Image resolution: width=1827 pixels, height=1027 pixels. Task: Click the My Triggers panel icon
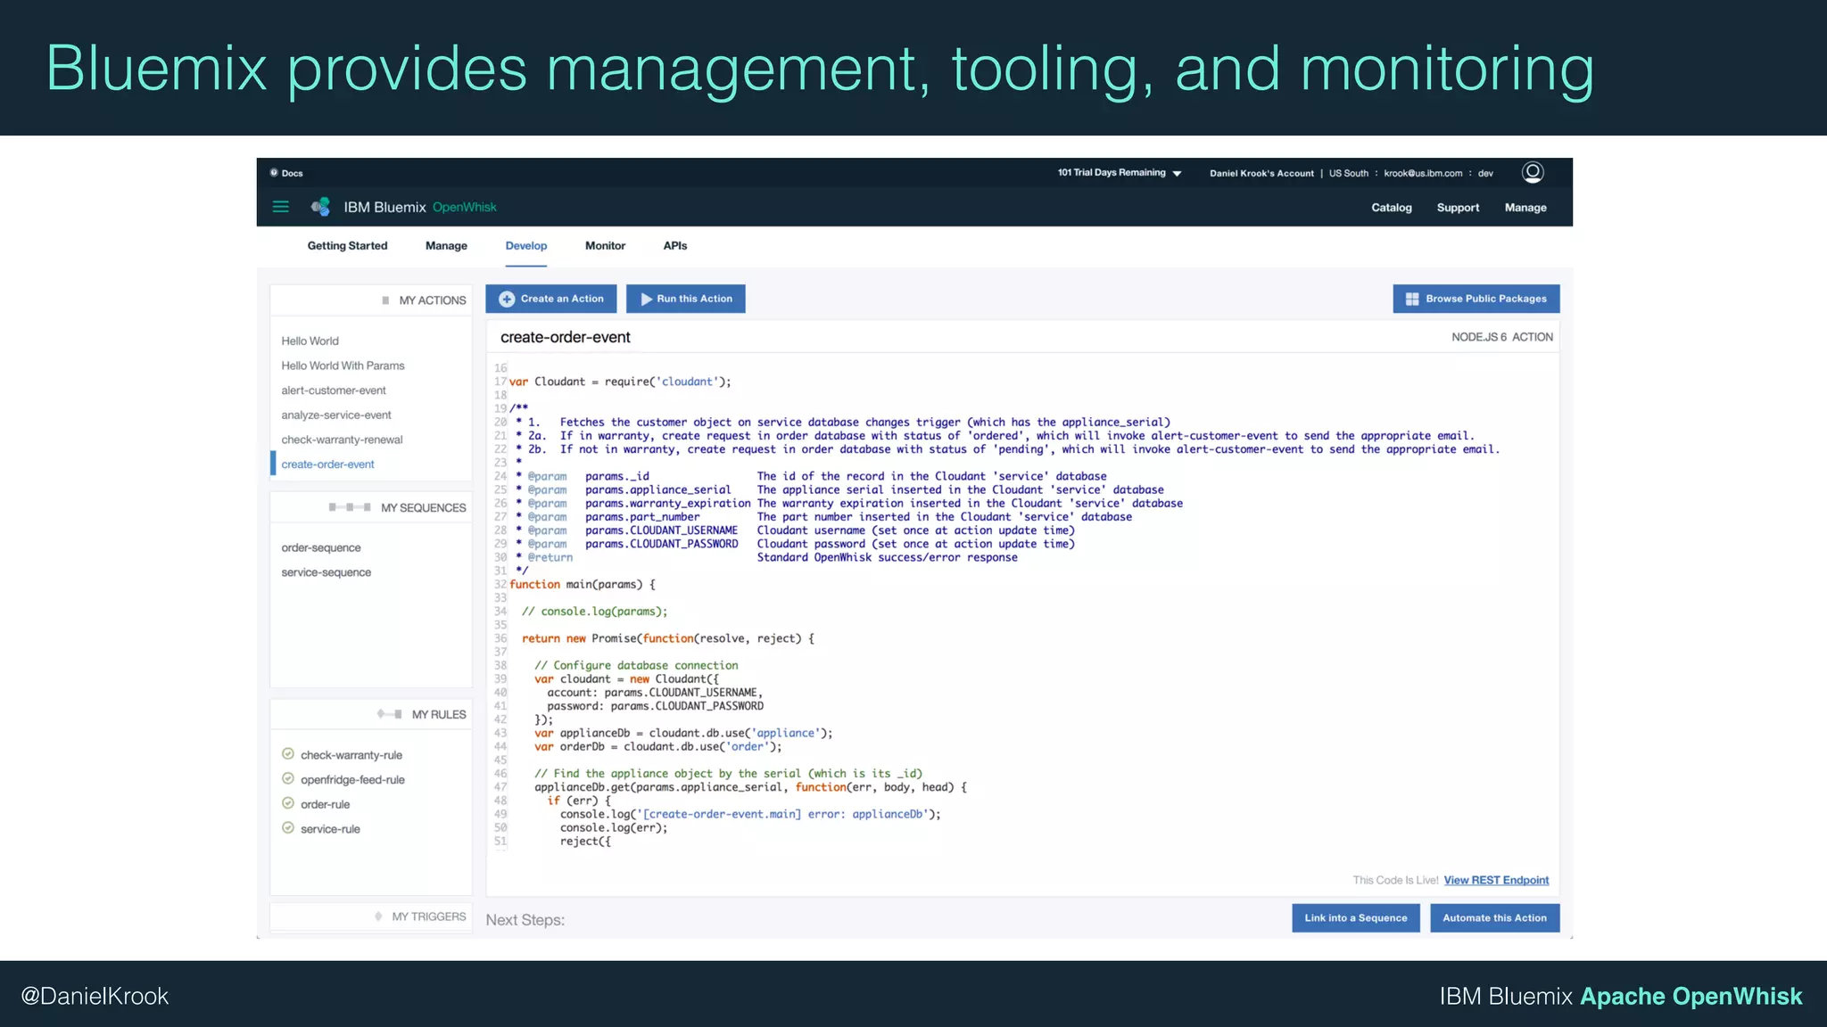378,916
